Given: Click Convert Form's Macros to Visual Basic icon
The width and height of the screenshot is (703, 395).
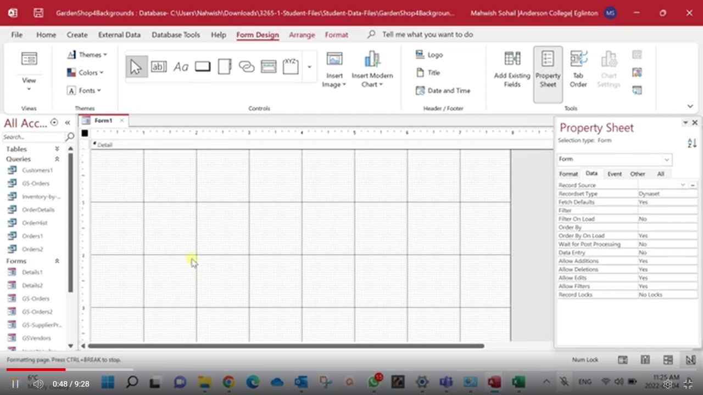Looking at the screenshot, I should coord(637,91).
